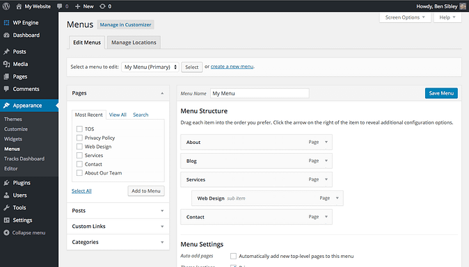The image size is (469, 267).
Task: Open the Help dropdown tab
Action: click(447, 17)
